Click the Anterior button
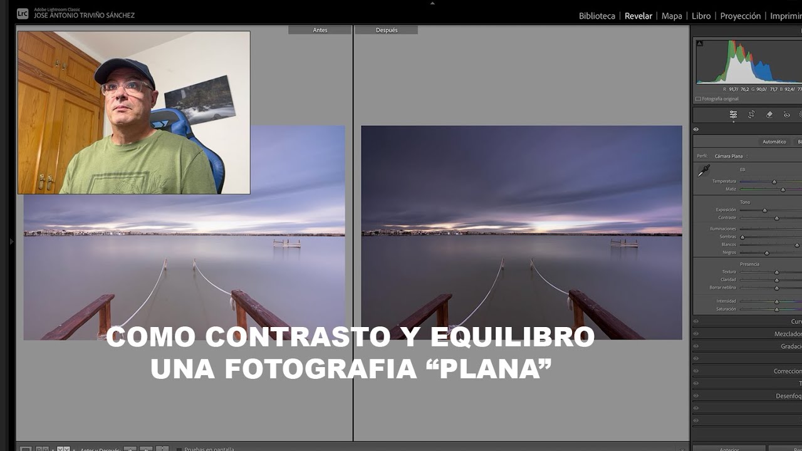802x451 pixels. coord(729,448)
